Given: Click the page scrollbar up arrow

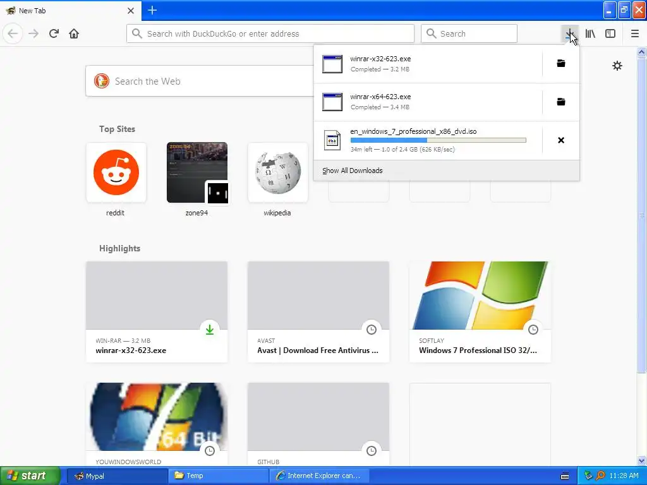Looking at the screenshot, I should pyautogui.click(x=642, y=52).
